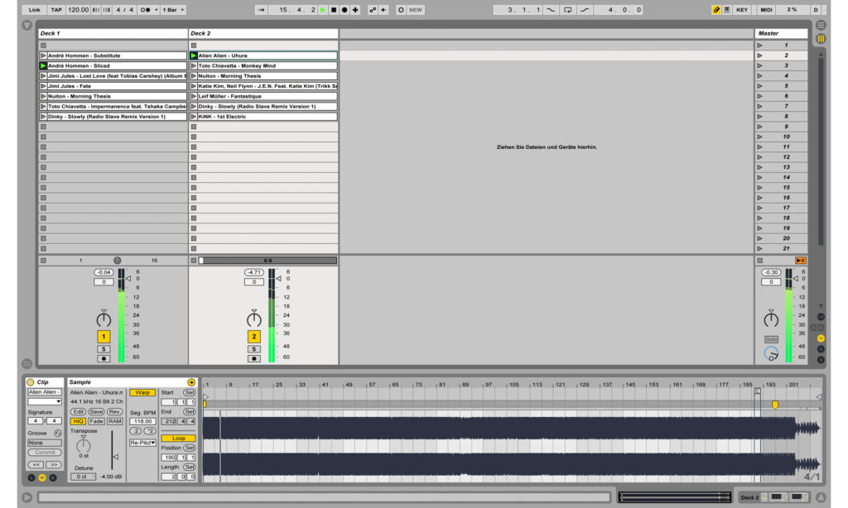Viewport: 848px width, 508px height.
Task: Click the NEW scene button
Action: click(x=416, y=10)
